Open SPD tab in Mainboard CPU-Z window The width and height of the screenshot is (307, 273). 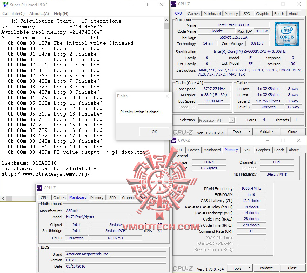113,198
